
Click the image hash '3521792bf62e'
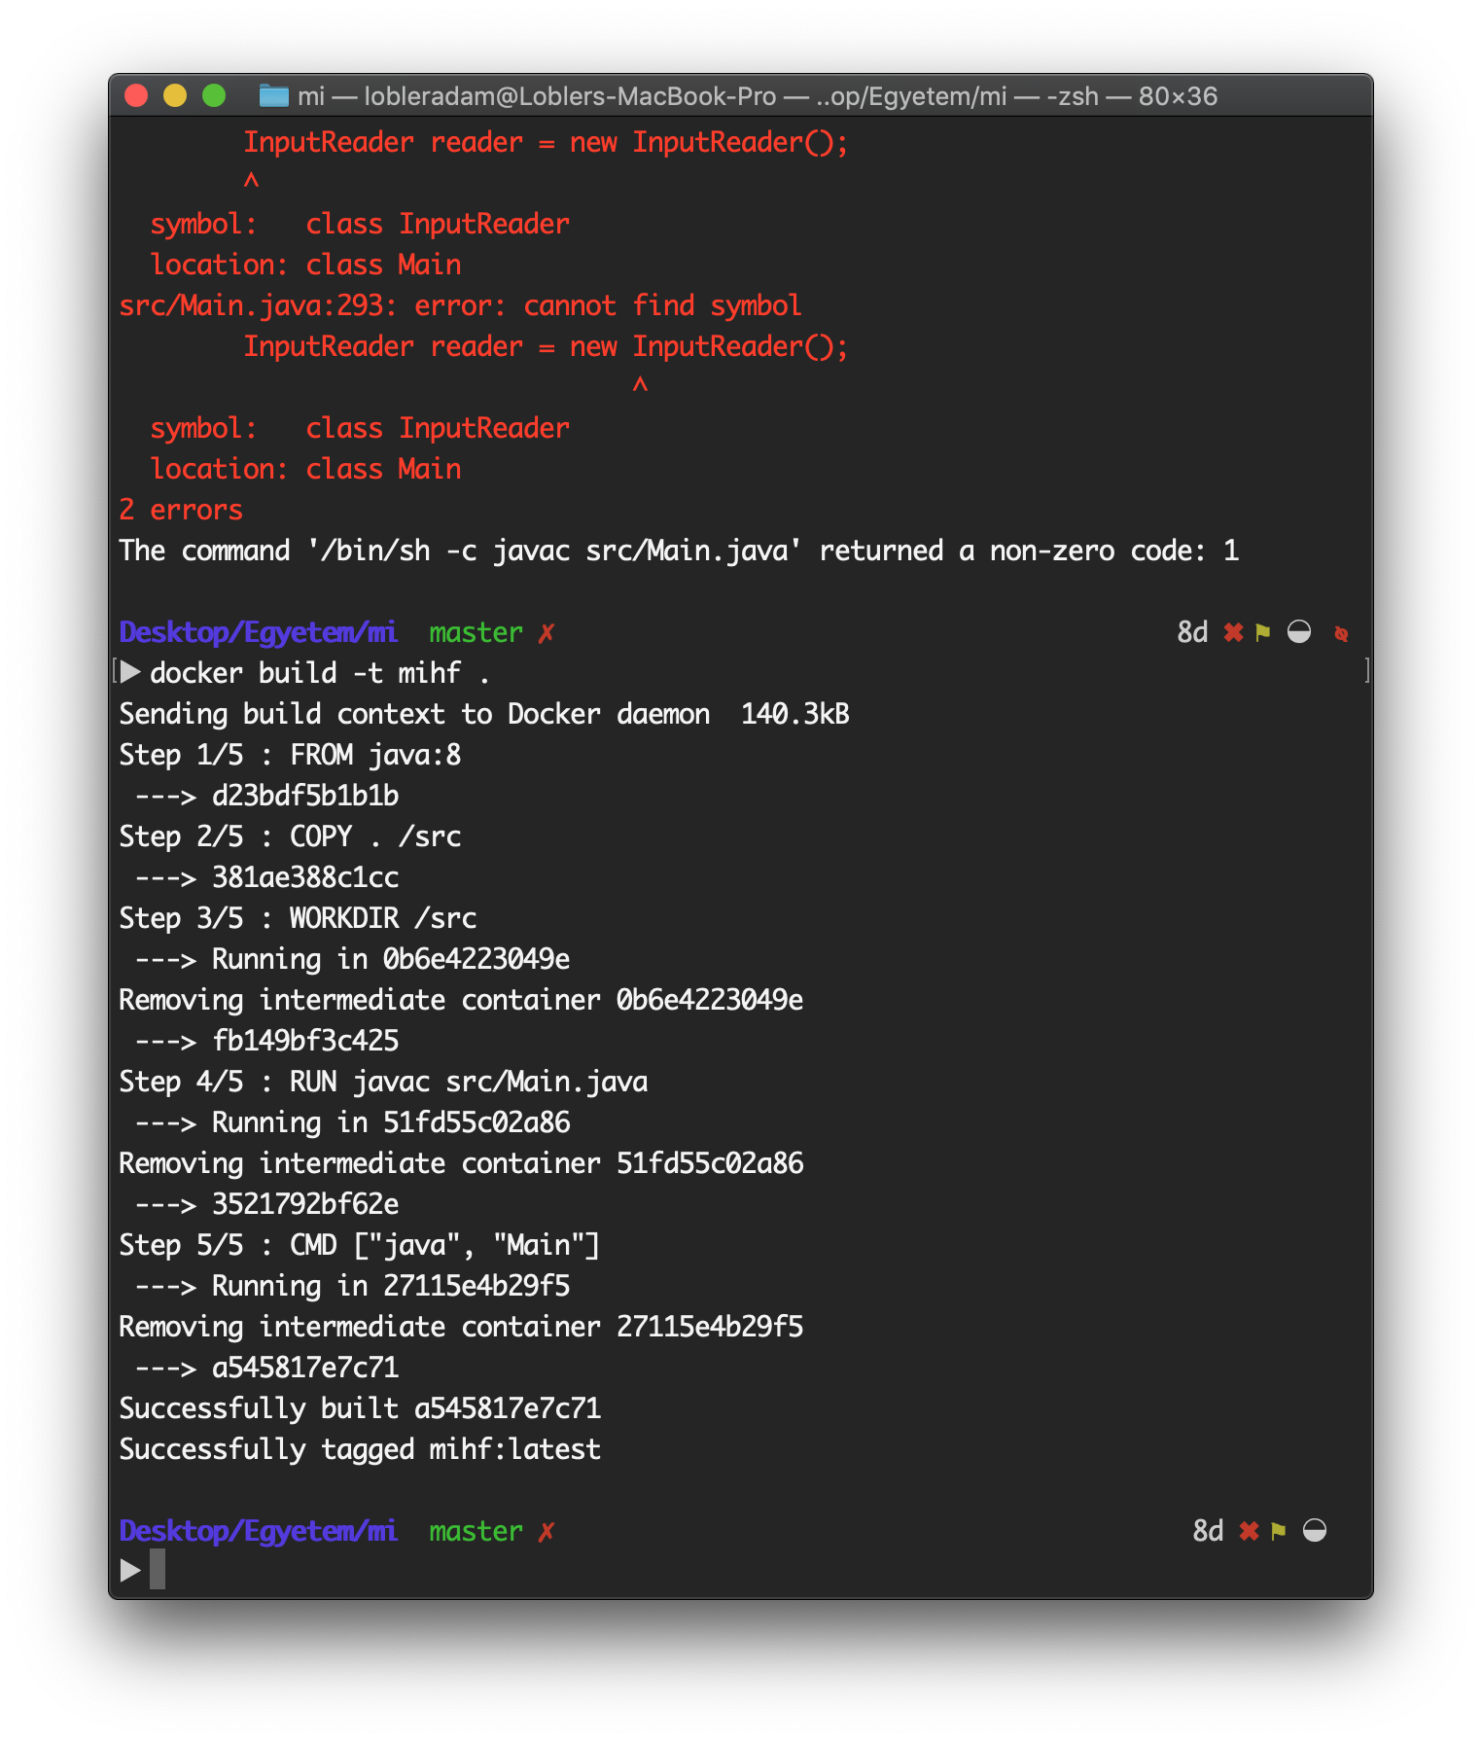(x=305, y=1204)
